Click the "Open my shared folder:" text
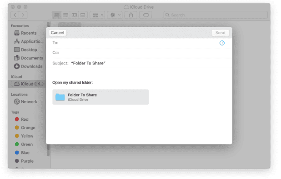 [x=72, y=83]
